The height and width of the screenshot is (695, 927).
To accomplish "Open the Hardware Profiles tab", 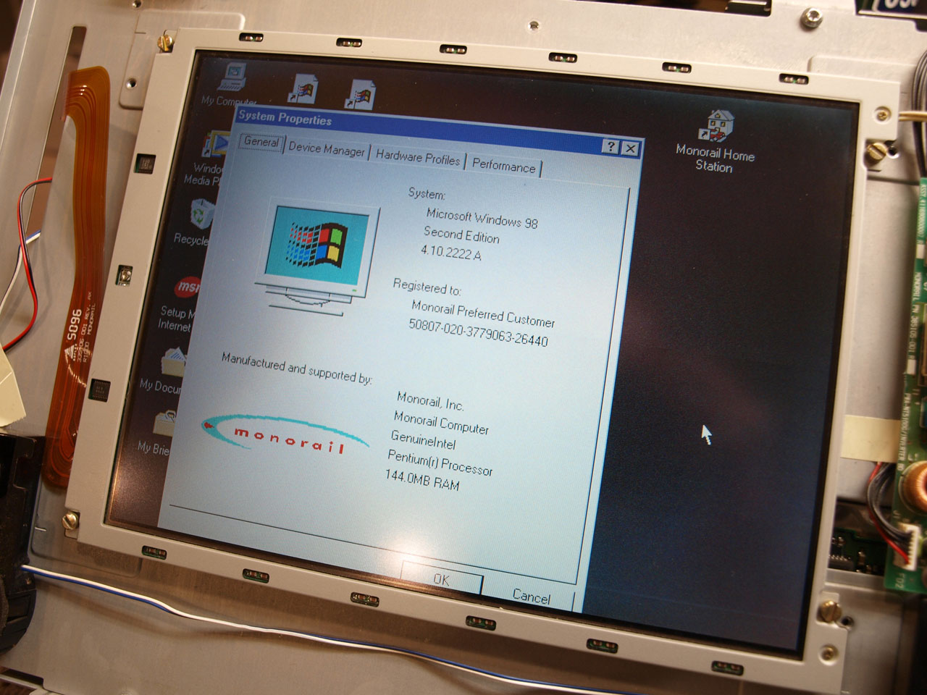I will point(418,157).
